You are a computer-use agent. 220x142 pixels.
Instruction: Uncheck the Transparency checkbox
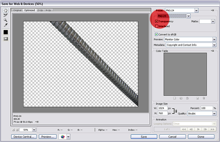click(157, 22)
